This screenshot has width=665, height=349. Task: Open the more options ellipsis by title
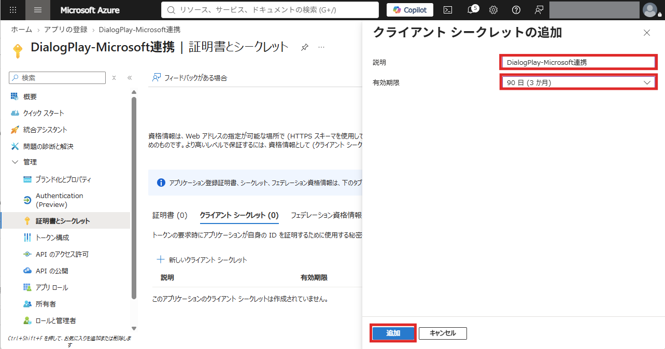(321, 47)
